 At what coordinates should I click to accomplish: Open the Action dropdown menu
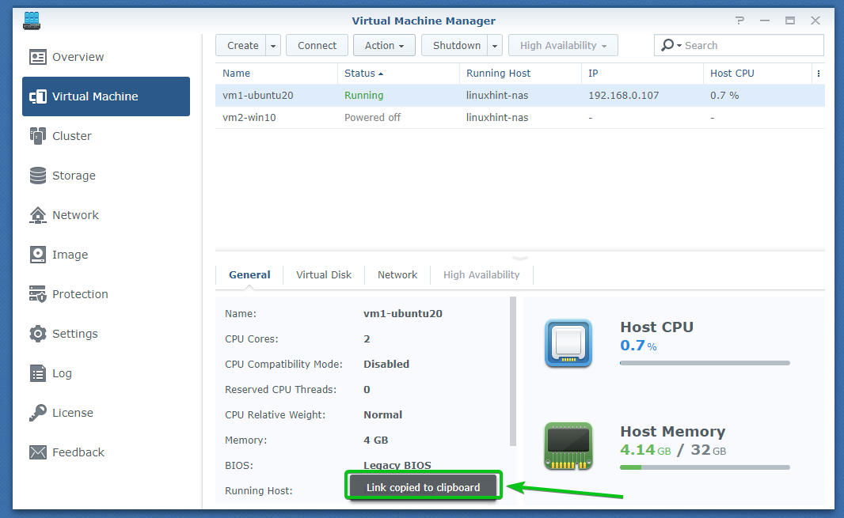pyautogui.click(x=384, y=46)
